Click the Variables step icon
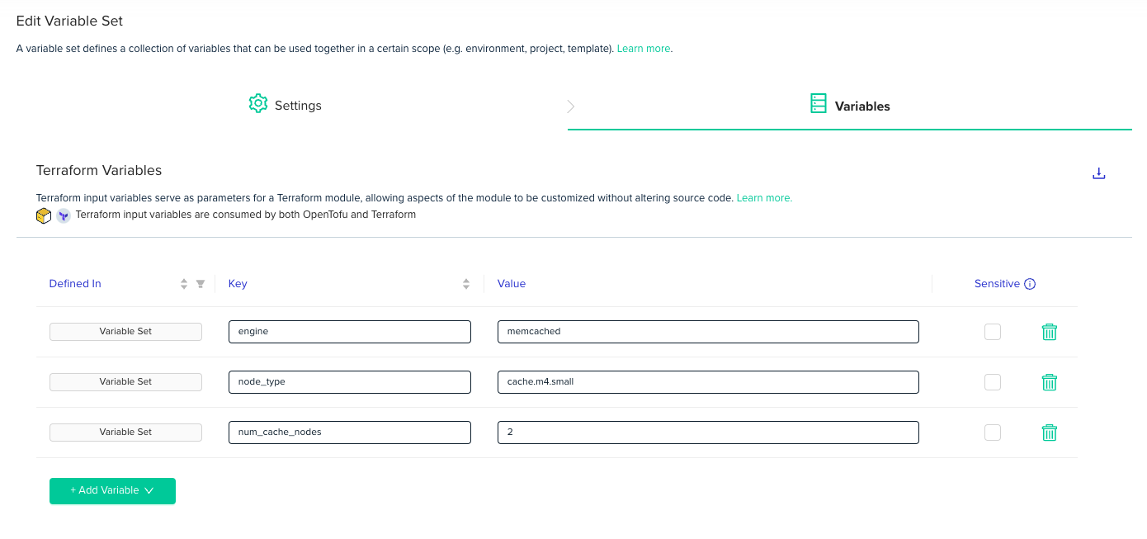Viewport: 1147px width, 539px height. 818,104
